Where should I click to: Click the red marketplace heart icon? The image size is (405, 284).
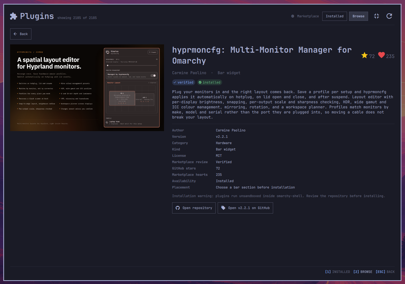(x=382, y=55)
